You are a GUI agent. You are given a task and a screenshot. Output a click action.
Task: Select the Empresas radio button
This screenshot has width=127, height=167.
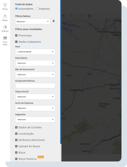click(x=38, y=9)
